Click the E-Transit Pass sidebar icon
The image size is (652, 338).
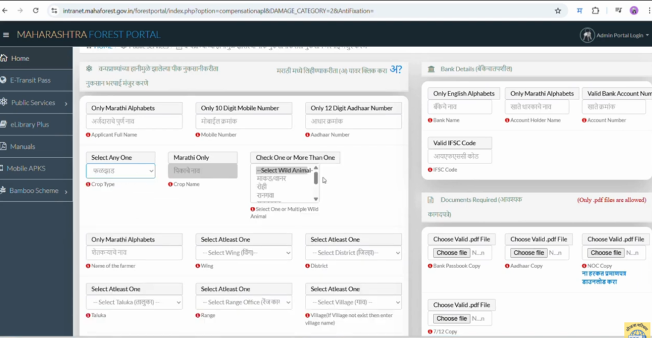(x=4, y=80)
